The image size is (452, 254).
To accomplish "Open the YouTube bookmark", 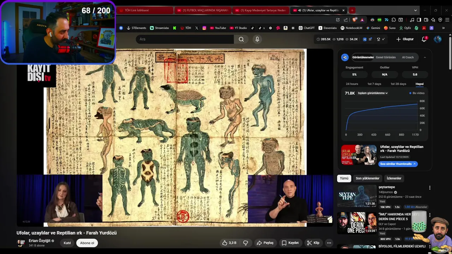I will [218, 28].
